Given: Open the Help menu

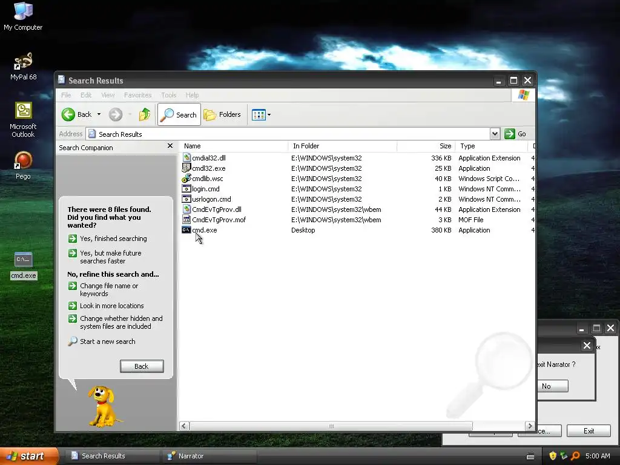Looking at the screenshot, I should tap(192, 95).
